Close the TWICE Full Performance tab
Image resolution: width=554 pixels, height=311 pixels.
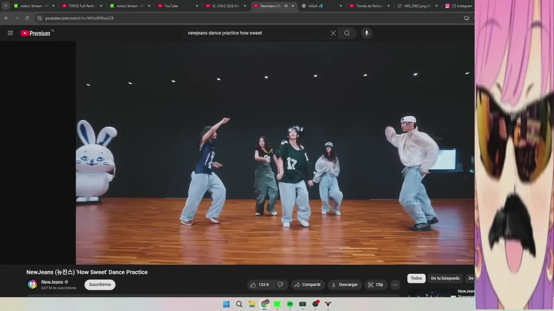coord(101,6)
